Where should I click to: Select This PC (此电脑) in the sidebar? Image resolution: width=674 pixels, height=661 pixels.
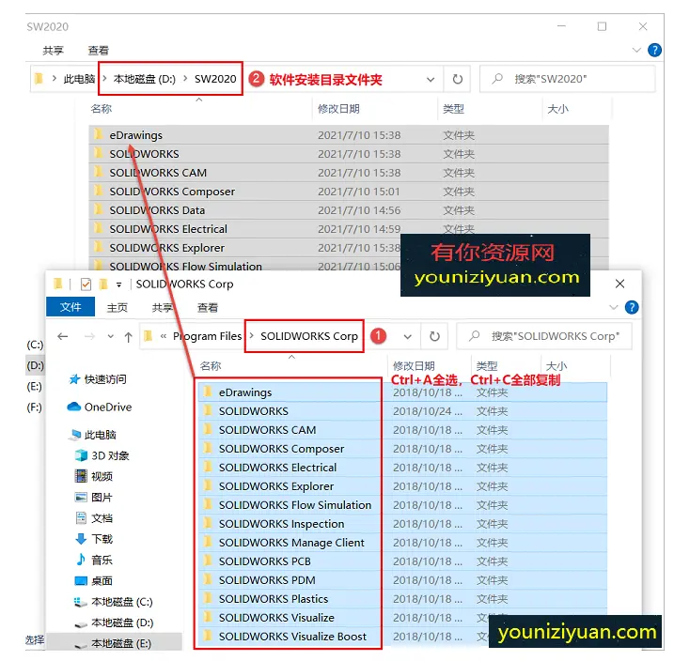[92, 435]
